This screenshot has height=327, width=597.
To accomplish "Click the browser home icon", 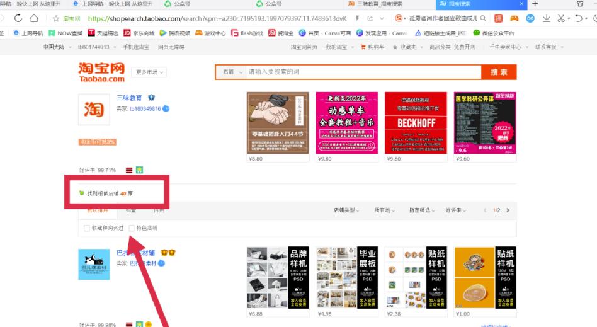I will (x=34, y=19).
